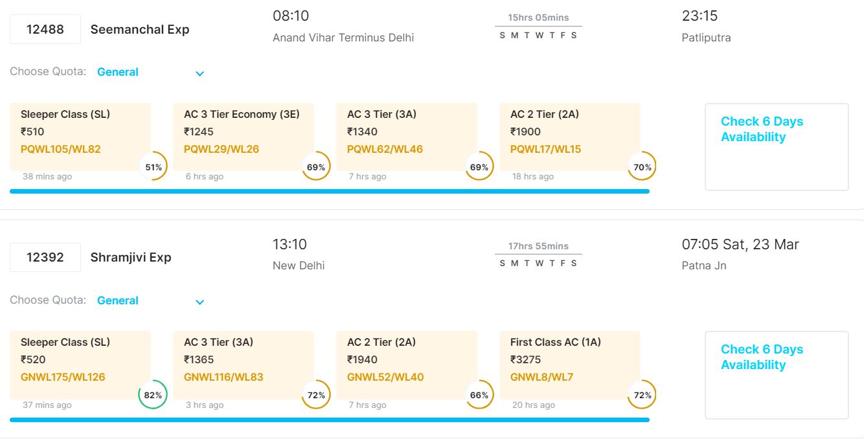
Task: Click the blue progress bar under Seemanchal classes
Action: click(329, 192)
